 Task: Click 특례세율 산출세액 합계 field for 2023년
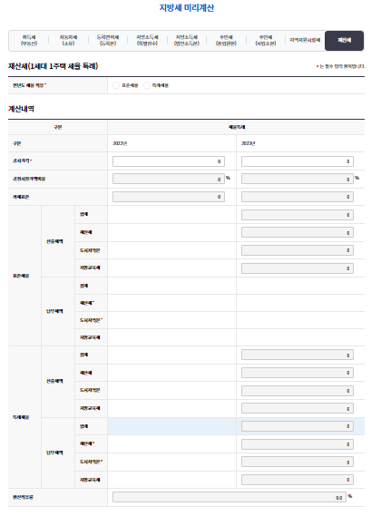(298, 355)
